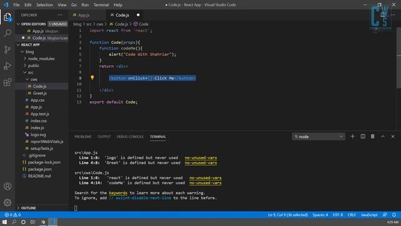Open Windows taskbar search
Viewport: 401px width, 226px height.
(14, 222)
